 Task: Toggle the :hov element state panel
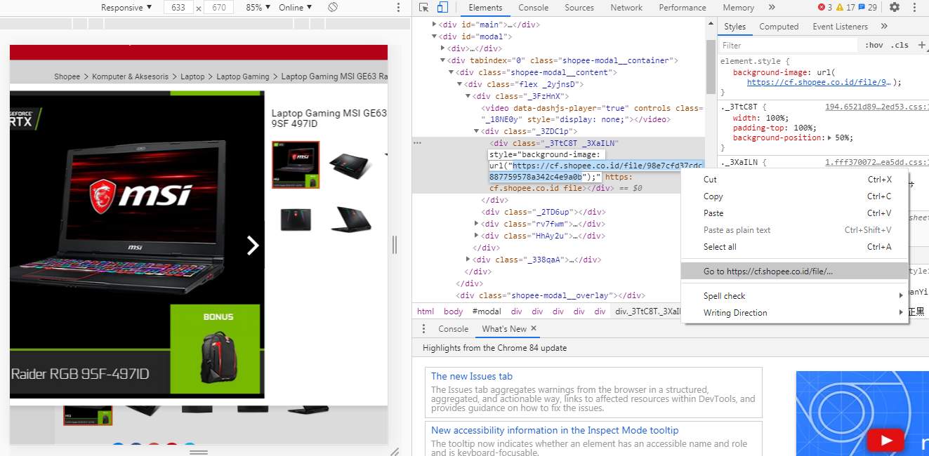tap(874, 45)
